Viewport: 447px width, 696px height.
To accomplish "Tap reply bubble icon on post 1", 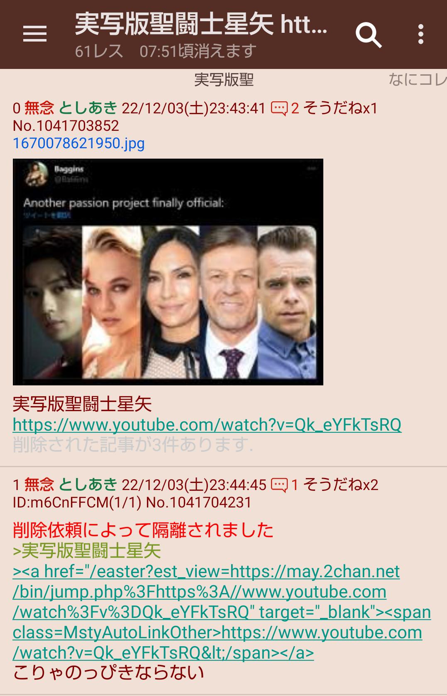I will coord(279,485).
